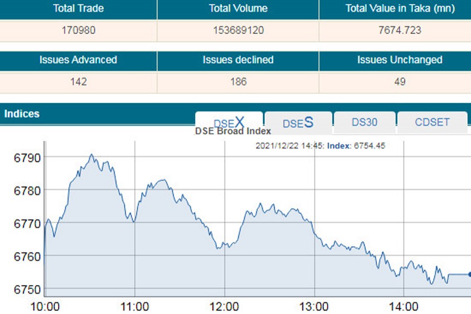Click the Total Volume header cell
The width and height of the screenshot is (471, 314).
click(x=238, y=8)
